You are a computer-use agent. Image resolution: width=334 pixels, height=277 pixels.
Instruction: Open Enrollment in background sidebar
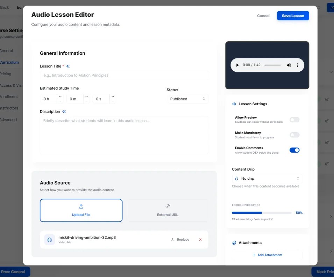(x=9, y=97)
